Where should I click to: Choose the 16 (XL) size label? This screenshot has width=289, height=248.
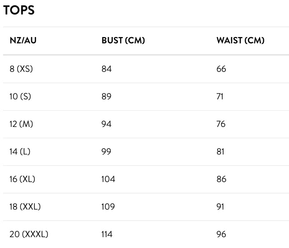[22, 179]
